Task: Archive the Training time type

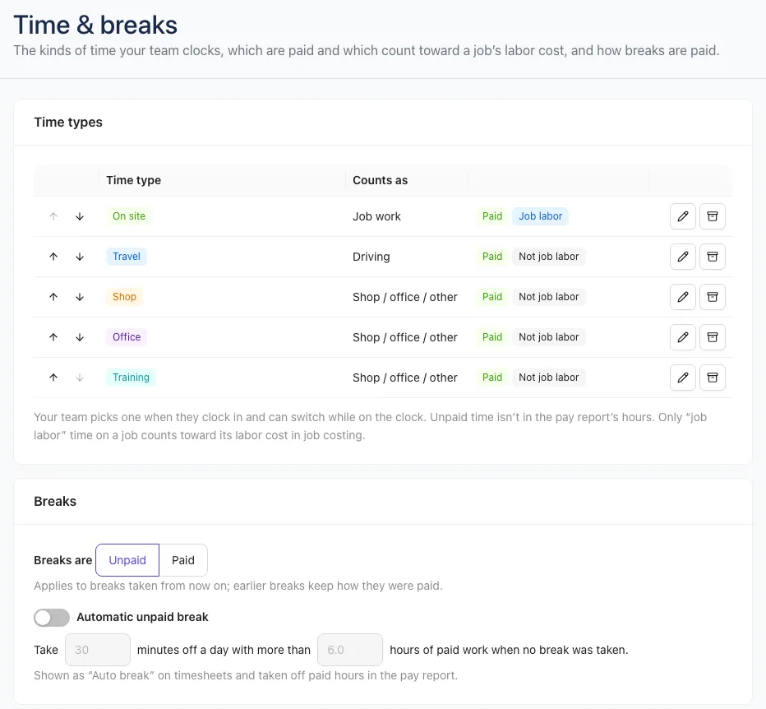Action: 713,378
